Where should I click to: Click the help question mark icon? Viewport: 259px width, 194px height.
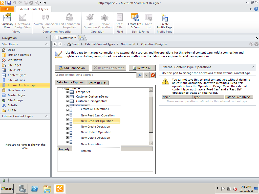[x=256, y=9]
